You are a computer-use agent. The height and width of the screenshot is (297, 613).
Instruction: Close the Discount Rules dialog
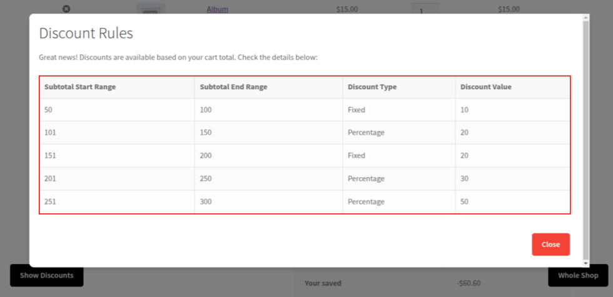tap(550, 245)
